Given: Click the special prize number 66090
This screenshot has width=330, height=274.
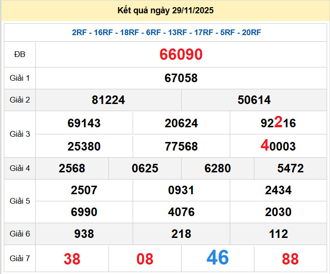Looking at the screenshot, I should click(181, 55).
